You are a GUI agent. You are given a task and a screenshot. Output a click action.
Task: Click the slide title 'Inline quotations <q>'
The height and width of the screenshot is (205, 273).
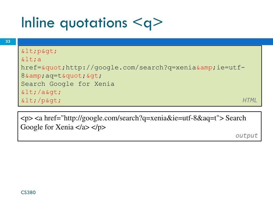pos(92,23)
